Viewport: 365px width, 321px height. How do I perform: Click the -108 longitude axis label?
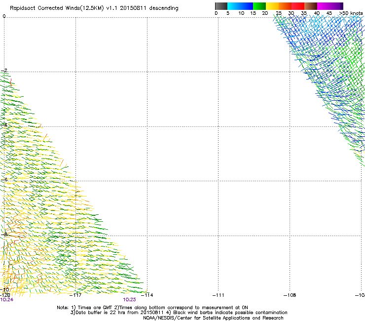tap(290, 295)
